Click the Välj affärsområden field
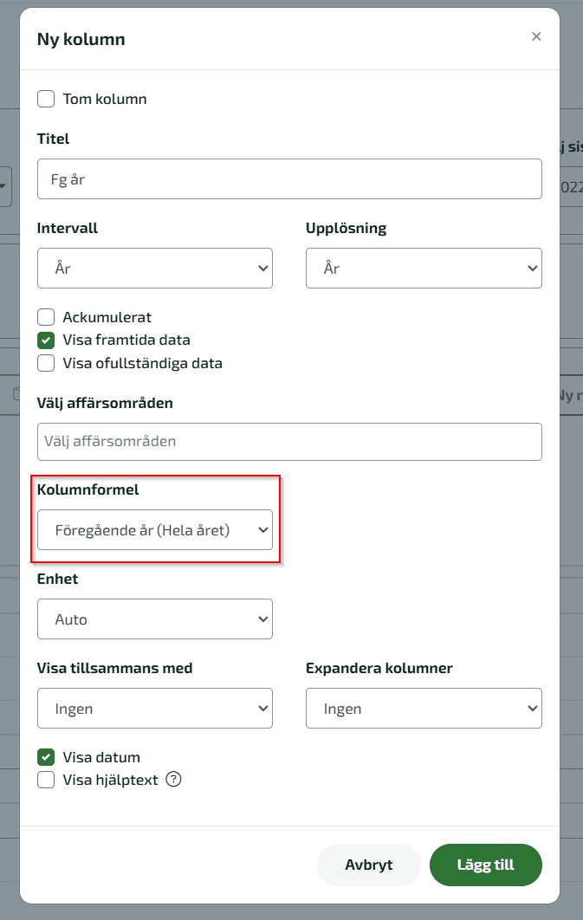Viewport: 583px width, 920px height. [289, 442]
